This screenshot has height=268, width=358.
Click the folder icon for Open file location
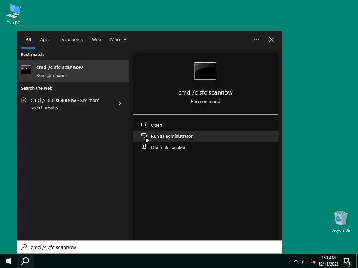pos(144,147)
